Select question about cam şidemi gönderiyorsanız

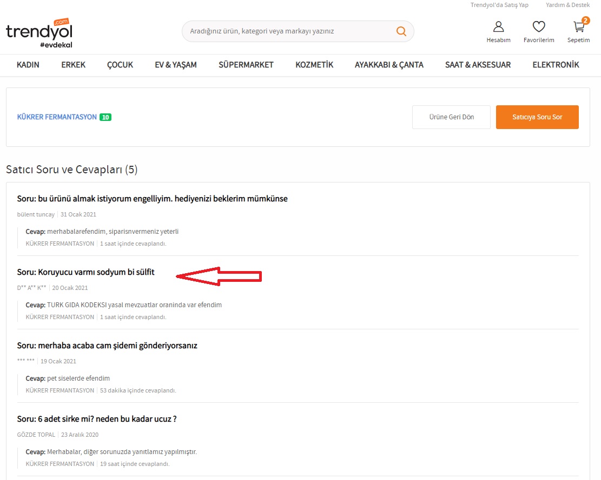click(107, 346)
